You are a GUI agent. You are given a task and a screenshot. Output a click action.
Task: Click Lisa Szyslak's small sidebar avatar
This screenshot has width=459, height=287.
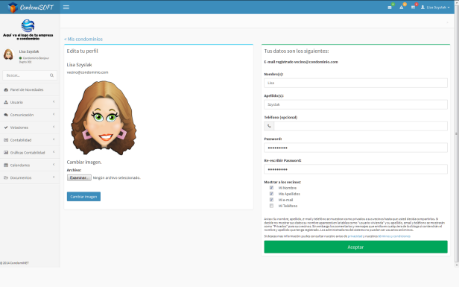tap(8, 54)
